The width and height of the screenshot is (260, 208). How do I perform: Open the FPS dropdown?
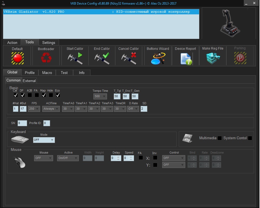pyautogui.click(x=34, y=109)
